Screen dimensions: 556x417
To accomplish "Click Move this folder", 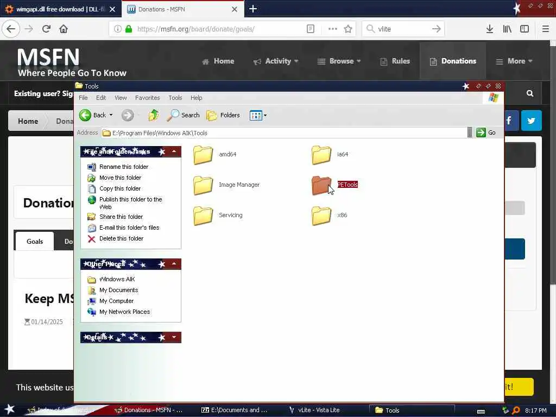I will (x=120, y=178).
